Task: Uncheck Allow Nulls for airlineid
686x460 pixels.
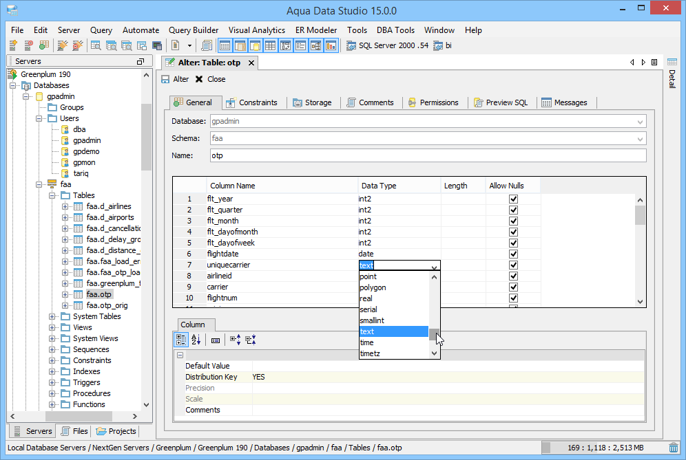Action: pos(514,276)
